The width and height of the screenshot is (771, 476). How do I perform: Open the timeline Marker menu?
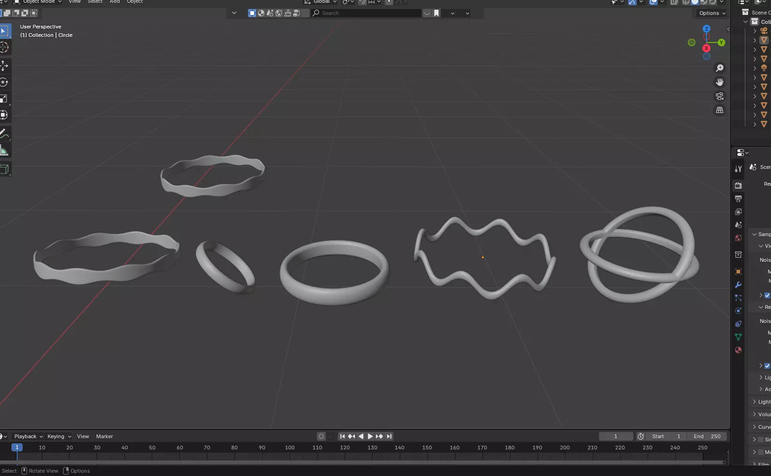point(105,436)
